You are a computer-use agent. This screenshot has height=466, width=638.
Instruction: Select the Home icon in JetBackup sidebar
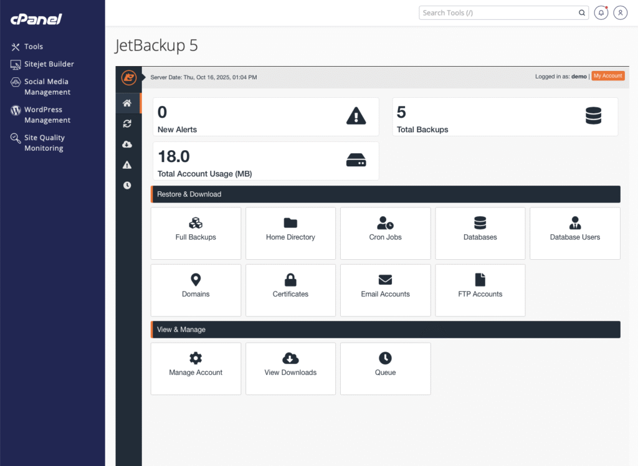click(x=128, y=103)
